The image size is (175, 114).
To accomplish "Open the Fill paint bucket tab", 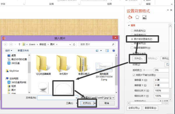I will (130, 17).
